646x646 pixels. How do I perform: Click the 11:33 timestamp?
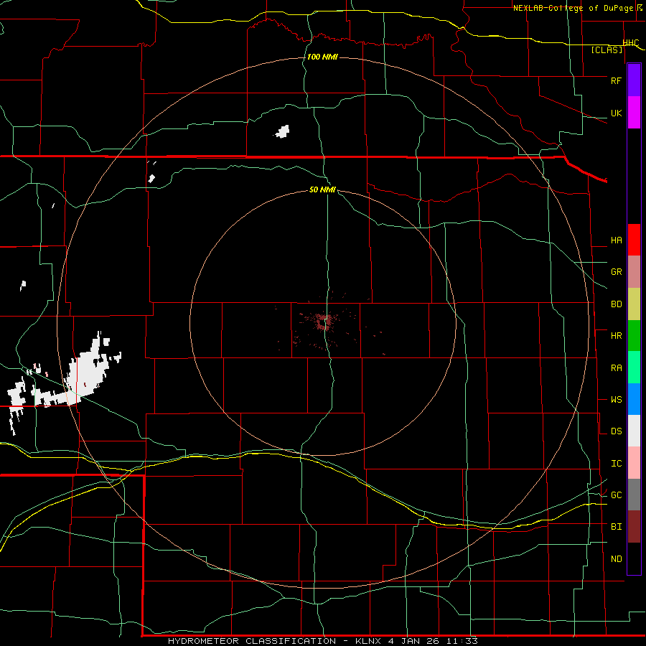[462, 641]
